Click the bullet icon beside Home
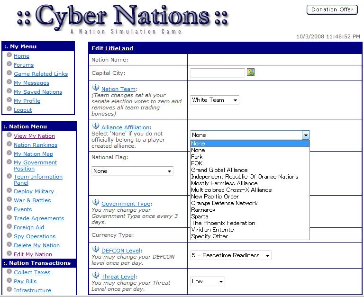This screenshot has height=297, width=364. click(9, 55)
